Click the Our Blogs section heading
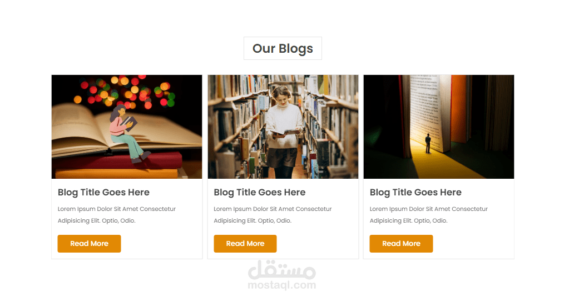The image size is (564, 297). pos(283,48)
